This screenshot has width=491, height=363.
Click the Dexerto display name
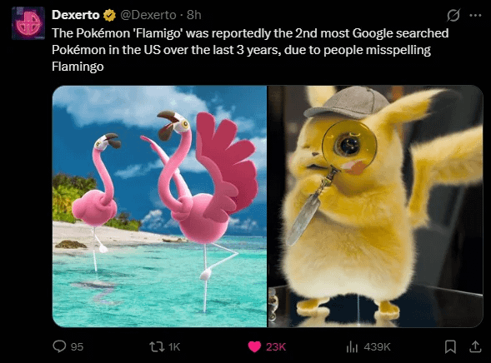(x=76, y=15)
